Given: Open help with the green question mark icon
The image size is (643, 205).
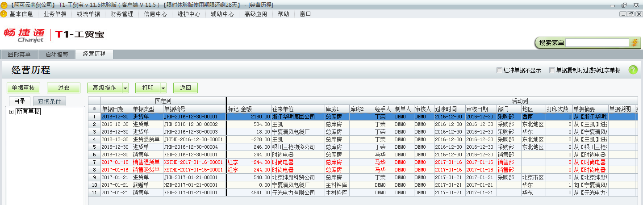Looking at the screenshot, I should (633, 70).
